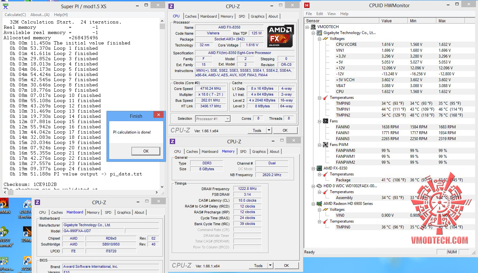This screenshot has height=273, width=478.
Task: Switch to the Caches tab in the top CPU-Z window
Action: 190,16
